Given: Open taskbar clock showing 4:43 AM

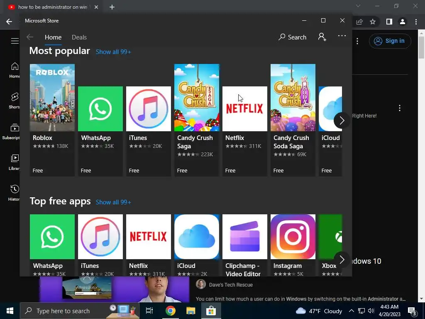Looking at the screenshot, I should pos(389,311).
